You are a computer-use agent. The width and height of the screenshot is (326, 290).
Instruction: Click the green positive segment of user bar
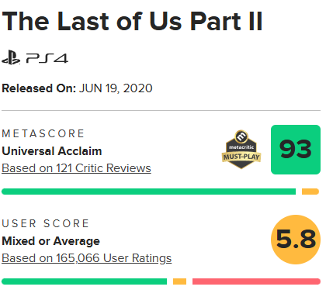click(x=84, y=281)
